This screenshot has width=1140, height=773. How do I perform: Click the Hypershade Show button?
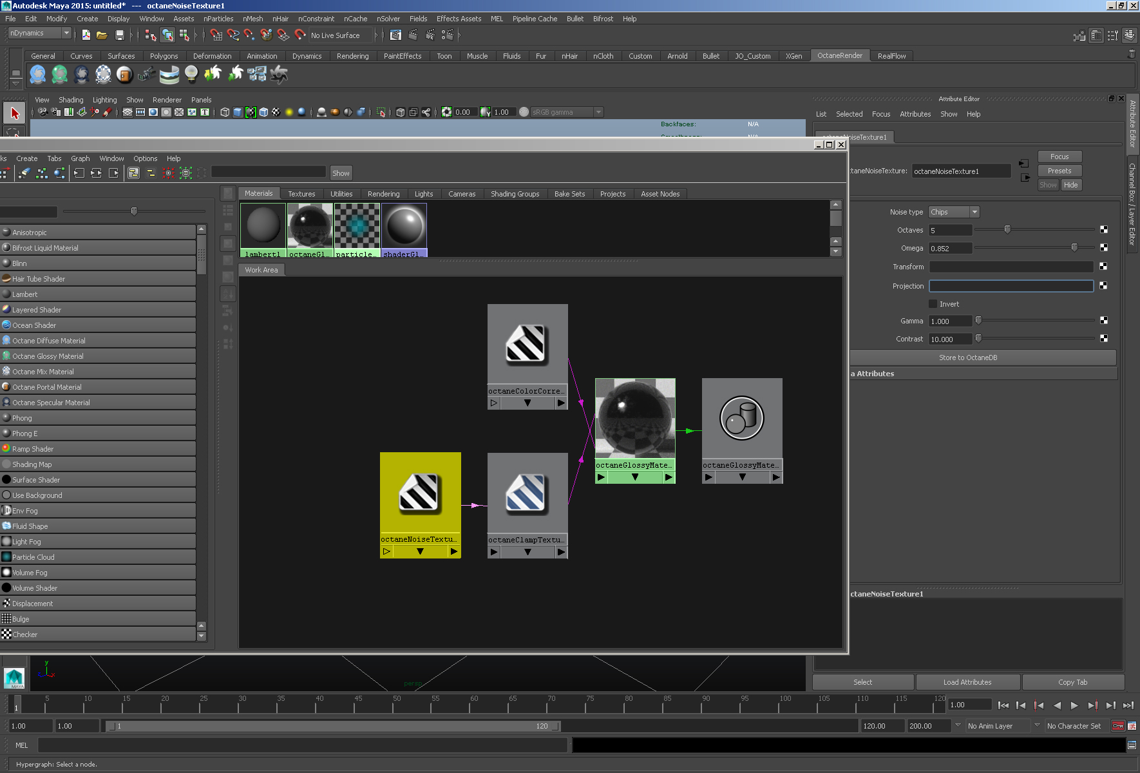coord(341,173)
